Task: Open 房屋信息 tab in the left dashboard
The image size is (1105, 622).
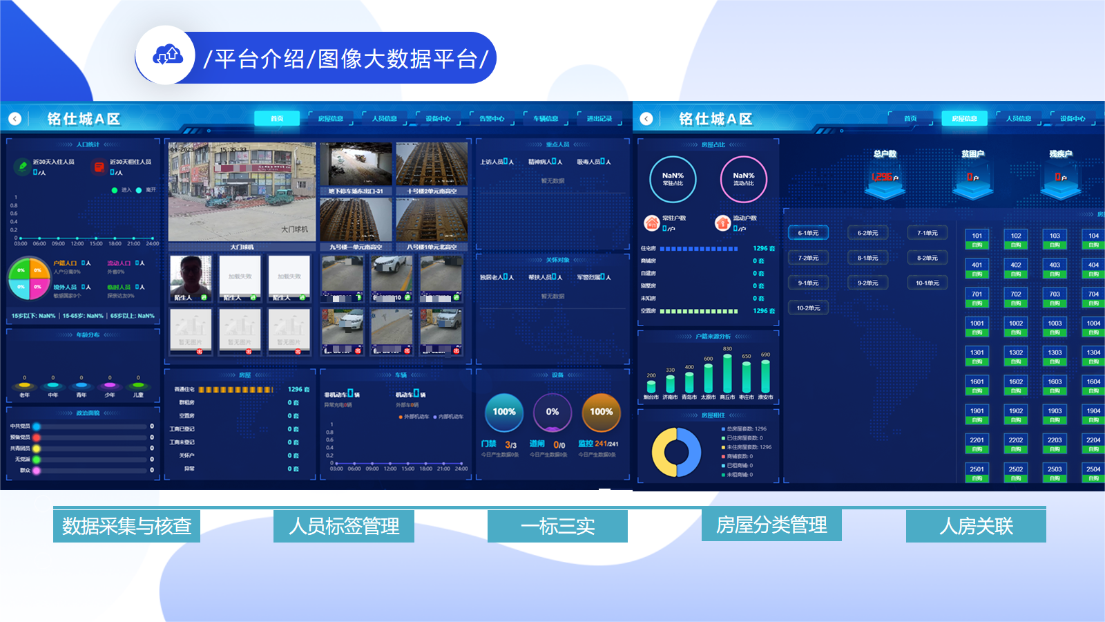Action: point(331,119)
